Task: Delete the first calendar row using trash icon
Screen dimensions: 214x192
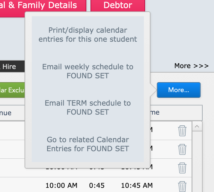Action: click(182, 131)
